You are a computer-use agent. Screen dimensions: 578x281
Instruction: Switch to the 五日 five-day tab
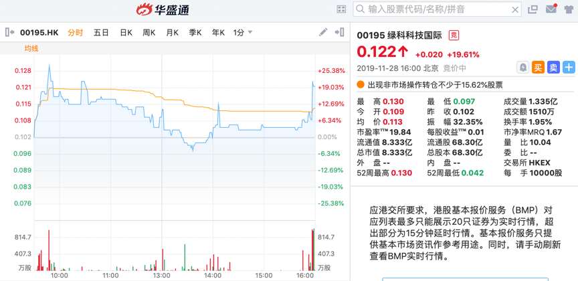(101, 32)
